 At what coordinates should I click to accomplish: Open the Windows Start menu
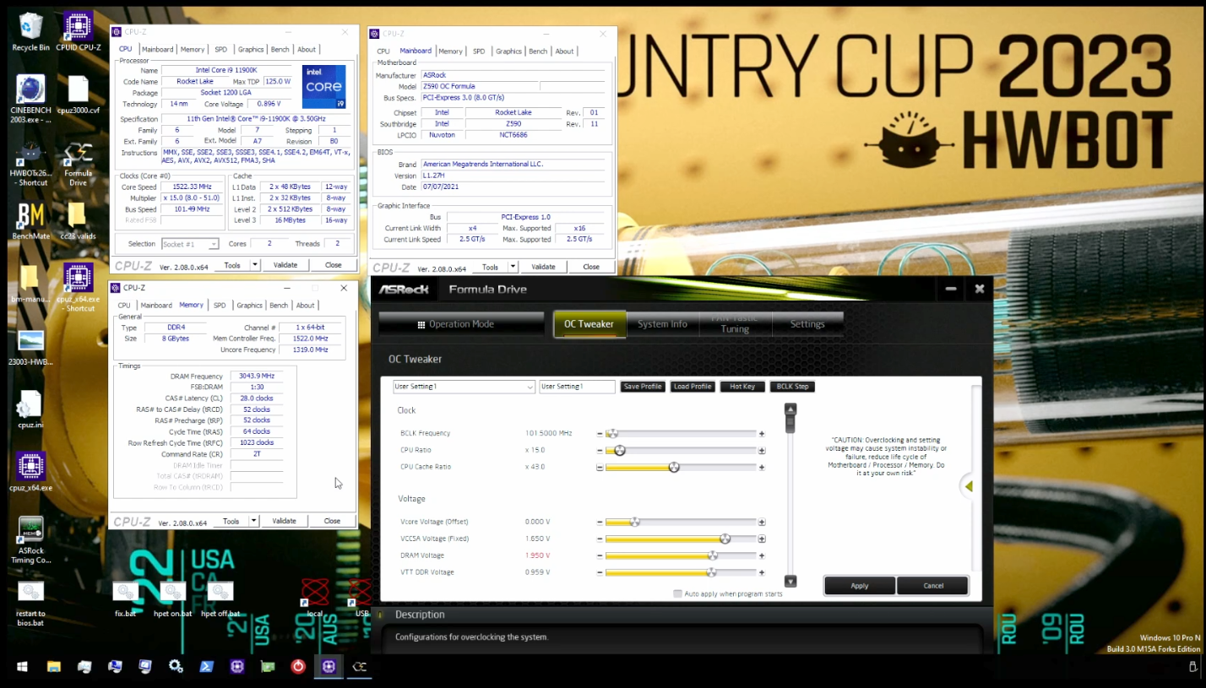point(22,667)
